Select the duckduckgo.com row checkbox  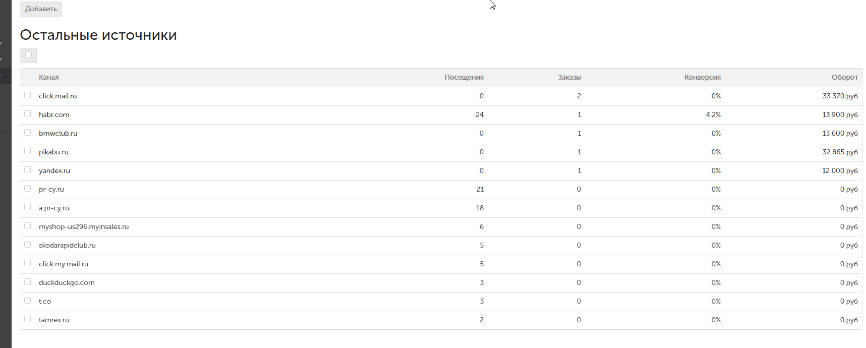click(28, 282)
